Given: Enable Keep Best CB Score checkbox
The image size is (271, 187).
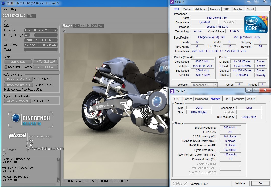Looking at the screenshot, I should click(6, 67).
